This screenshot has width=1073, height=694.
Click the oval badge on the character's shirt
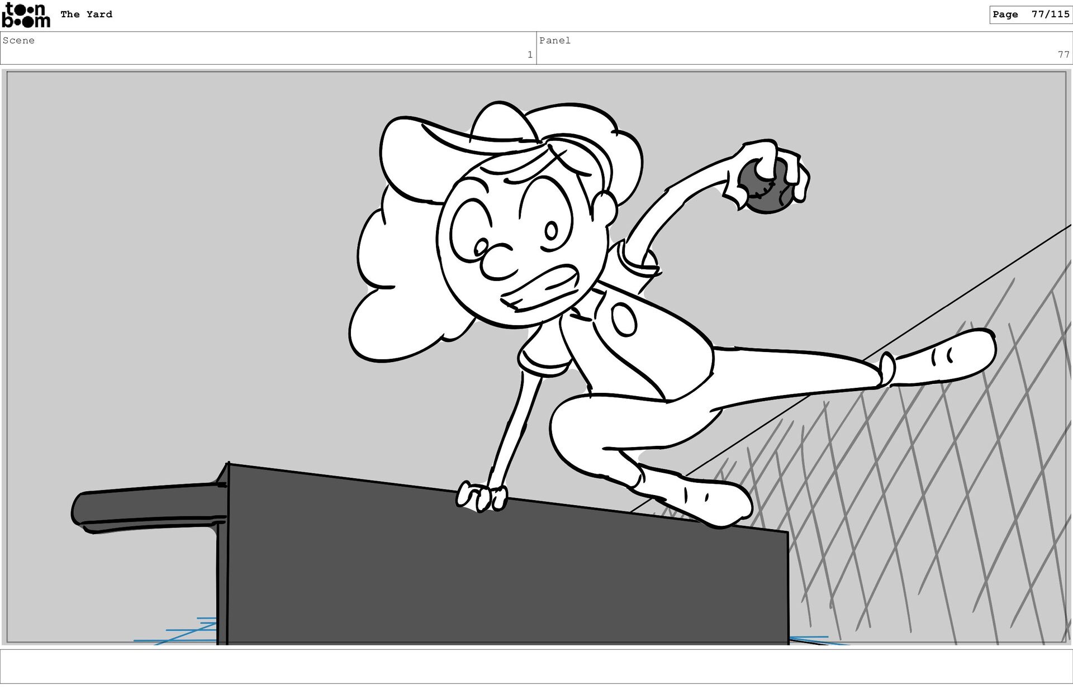tap(624, 319)
